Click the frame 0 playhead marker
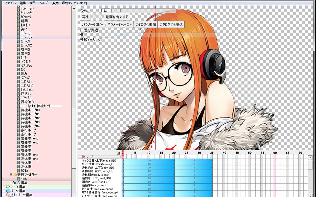The height and width of the screenshot is (197, 316). 123,153
